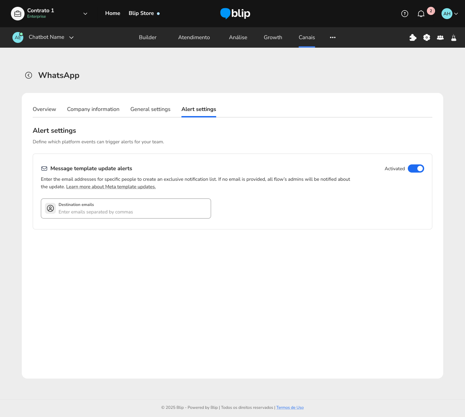Expand the Chatbot Name dropdown

pyautogui.click(x=71, y=37)
